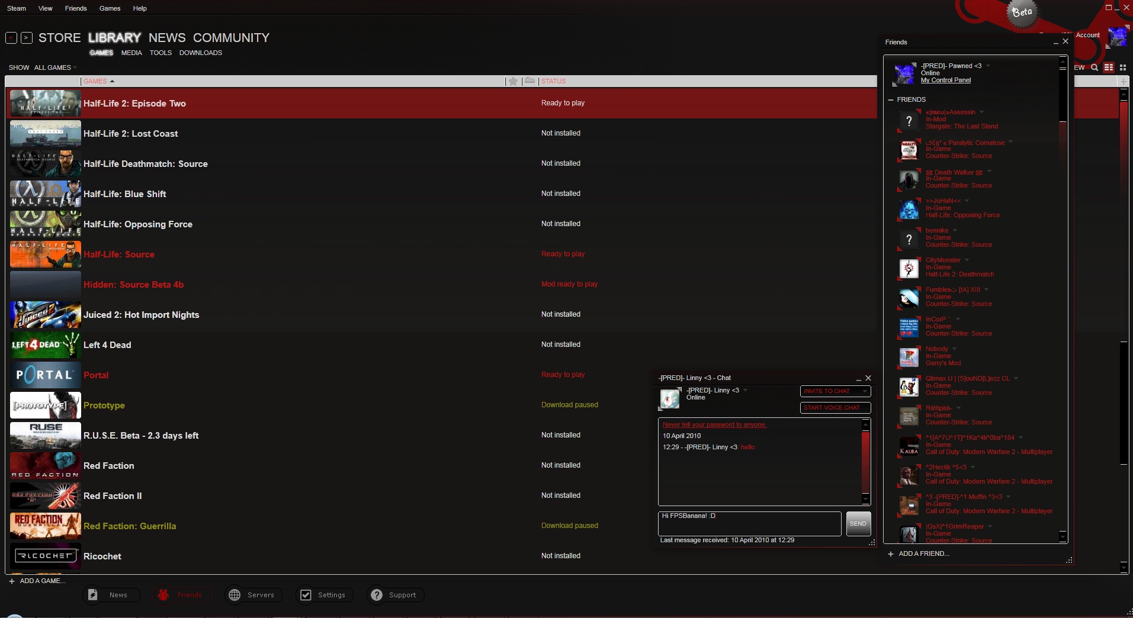Click the plus icon beside Add a Game

pyautogui.click(x=12, y=581)
